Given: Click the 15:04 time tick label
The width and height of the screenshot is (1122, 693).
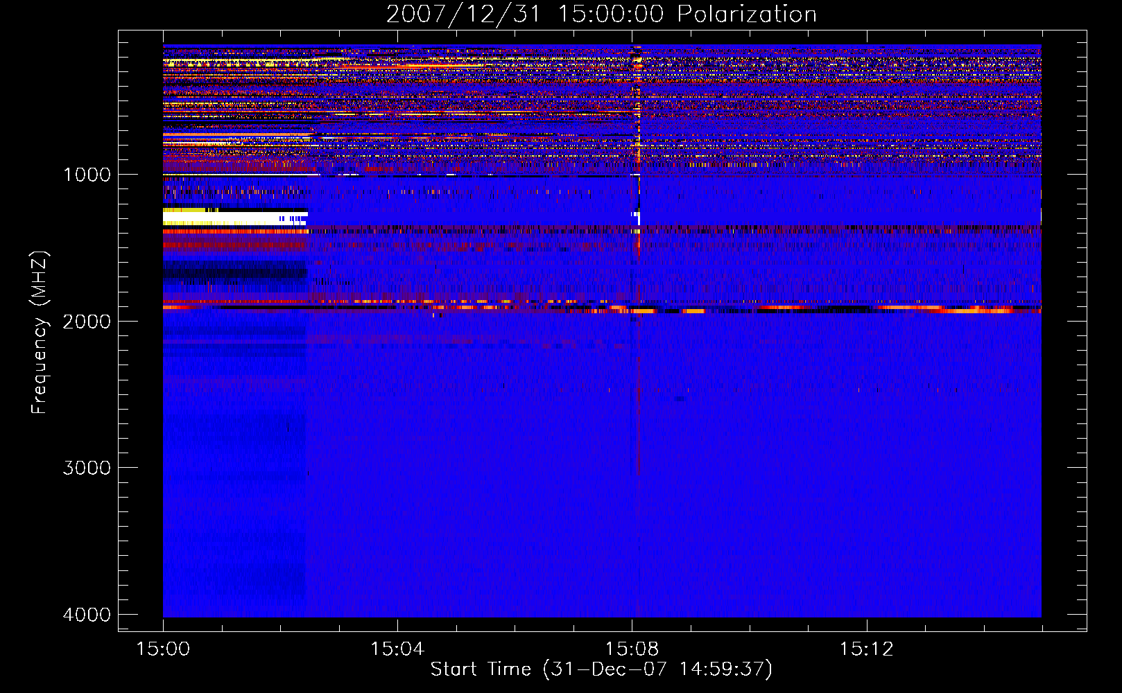Looking at the screenshot, I should [397, 649].
